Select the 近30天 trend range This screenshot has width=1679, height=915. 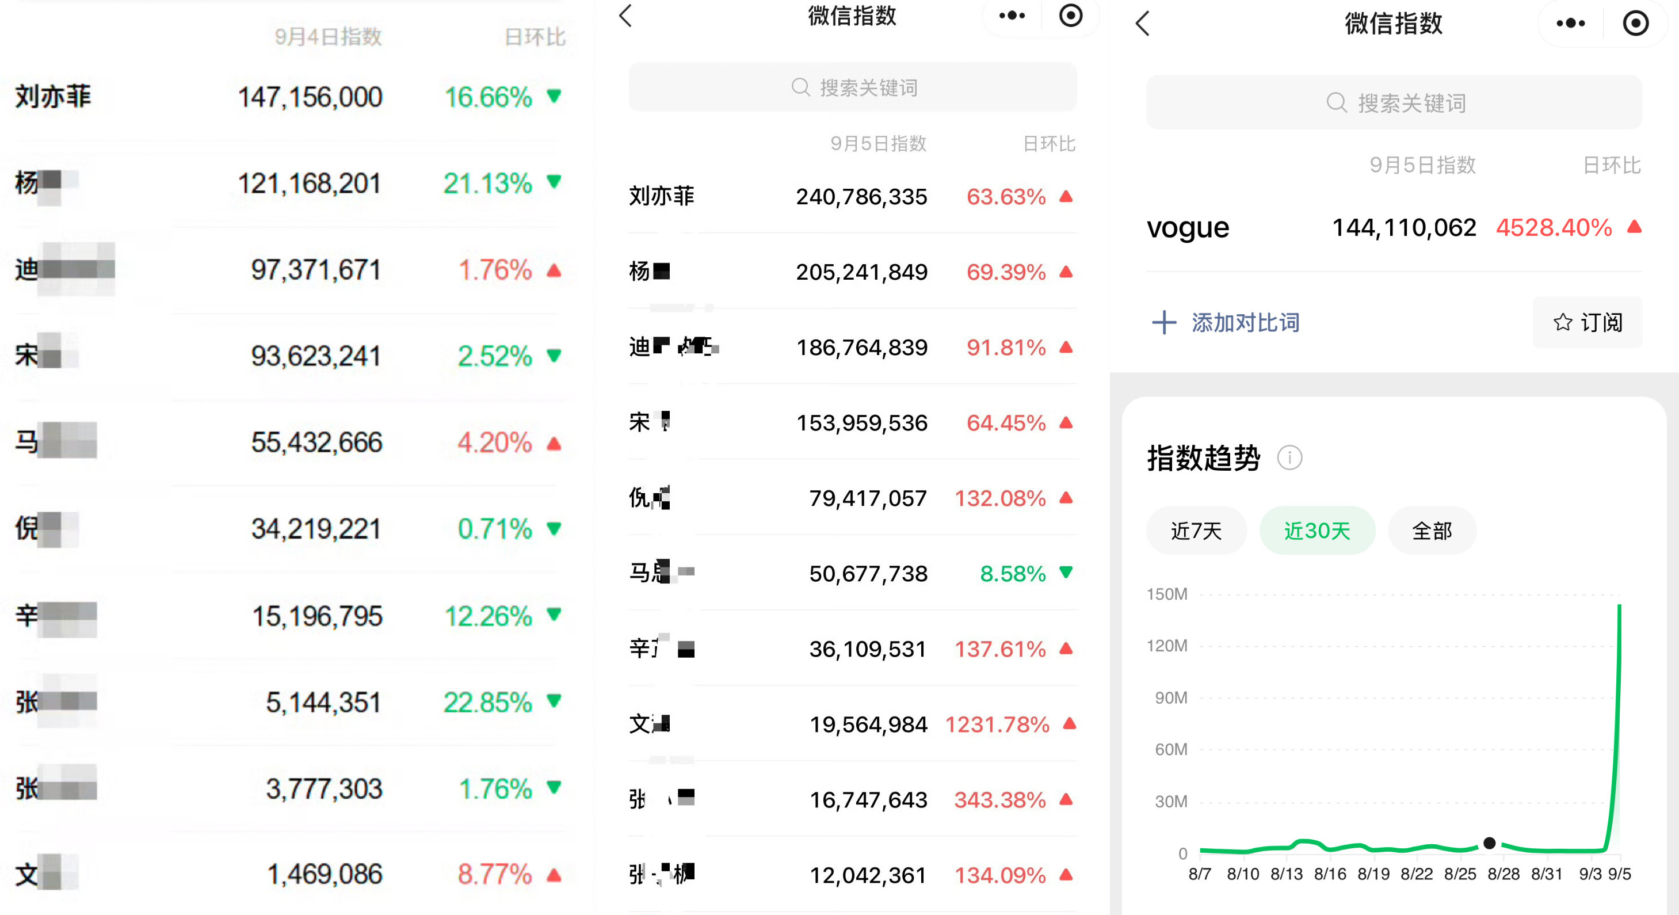tap(1317, 531)
